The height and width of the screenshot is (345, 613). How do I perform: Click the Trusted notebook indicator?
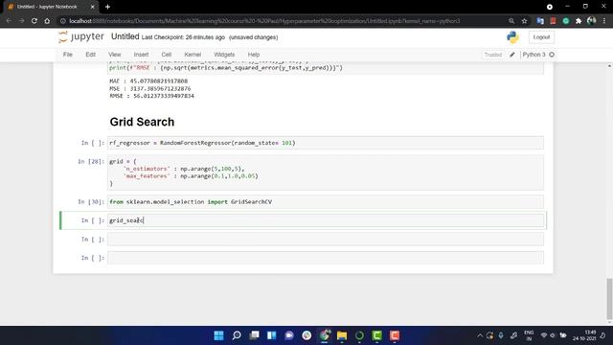coord(492,55)
